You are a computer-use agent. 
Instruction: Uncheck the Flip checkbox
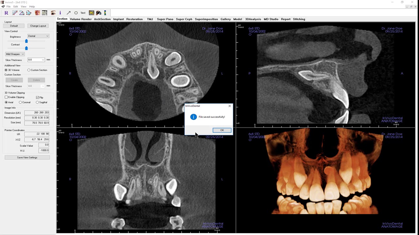pyautogui.click(x=37, y=98)
